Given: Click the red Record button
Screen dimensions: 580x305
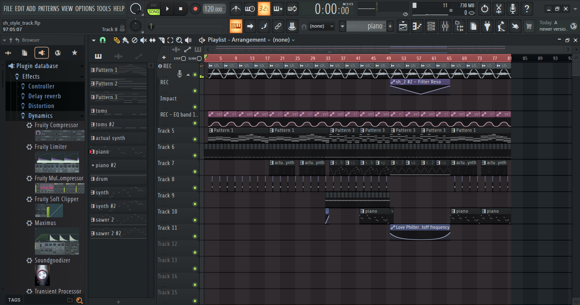Looking at the screenshot, I should click(195, 9).
